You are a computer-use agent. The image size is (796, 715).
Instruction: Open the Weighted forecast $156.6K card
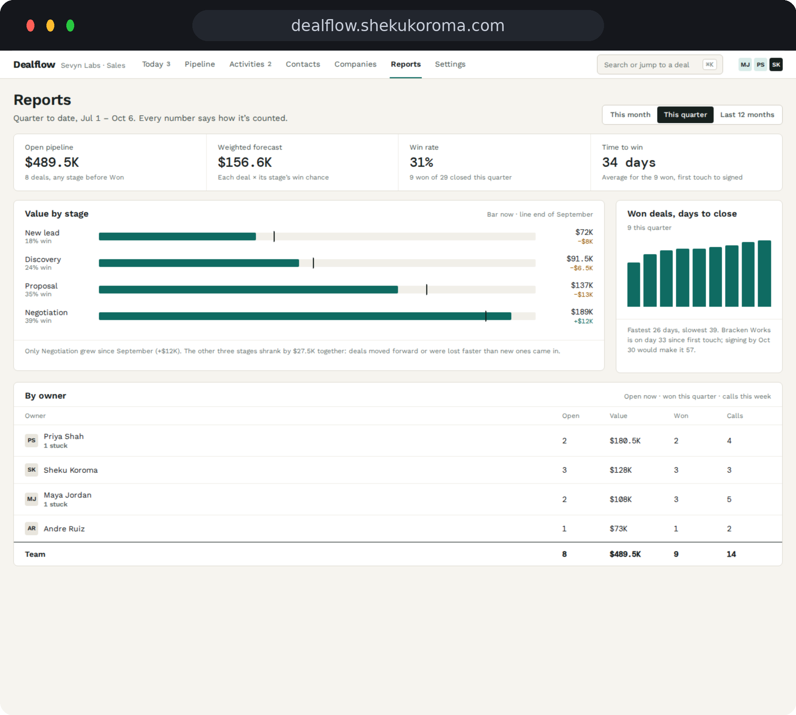point(302,162)
